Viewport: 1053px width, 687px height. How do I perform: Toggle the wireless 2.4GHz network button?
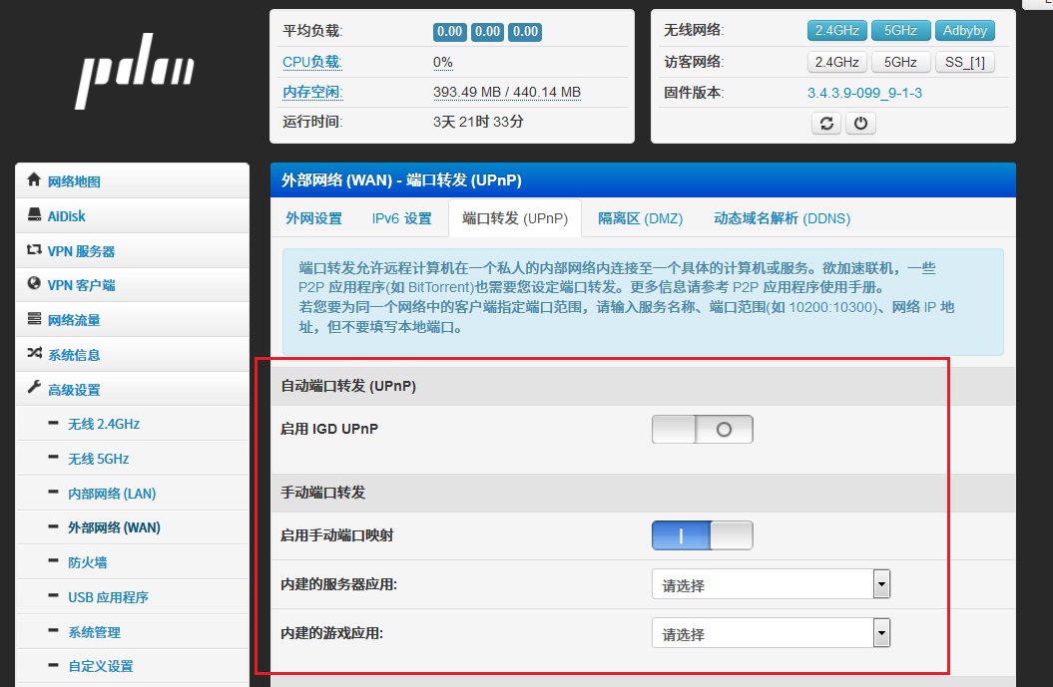836,31
